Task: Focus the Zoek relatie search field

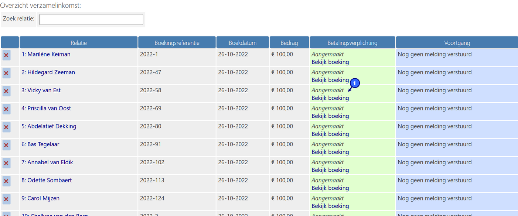Action: click(91, 20)
